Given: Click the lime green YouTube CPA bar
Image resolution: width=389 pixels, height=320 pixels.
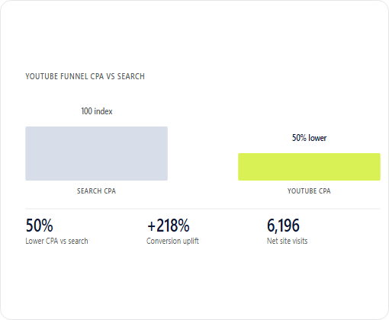Looking at the screenshot, I should point(309,167).
